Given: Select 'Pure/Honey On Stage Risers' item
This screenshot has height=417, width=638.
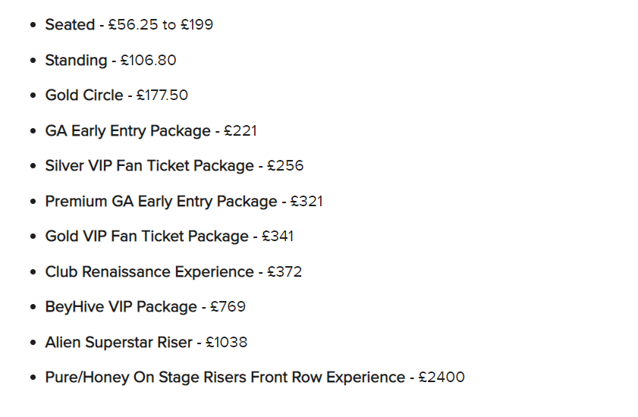Looking at the screenshot, I should (x=255, y=378).
